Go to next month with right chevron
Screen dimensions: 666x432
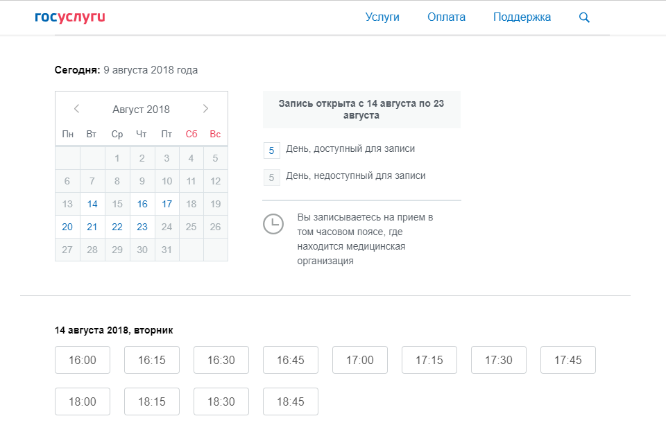pyautogui.click(x=205, y=109)
